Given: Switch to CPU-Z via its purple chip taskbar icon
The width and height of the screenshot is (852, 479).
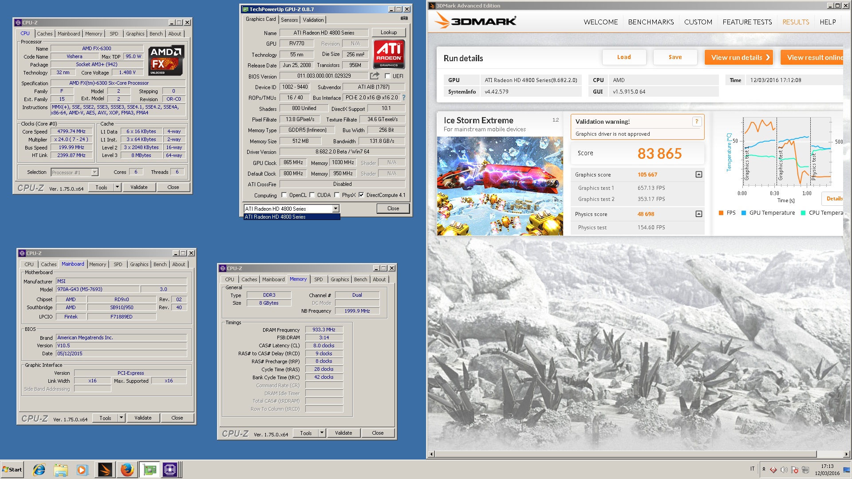Looking at the screenshot, I should click(170, 469).
